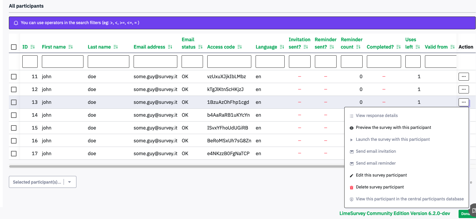476x219 pixels.
Task: Select the checkbox for participant ID 12
Action: 14,89
